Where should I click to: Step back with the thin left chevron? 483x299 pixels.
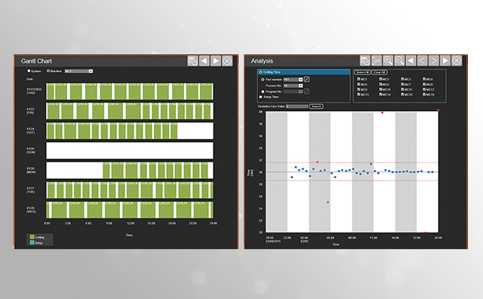pyautogui.click(x=423, y=60)
